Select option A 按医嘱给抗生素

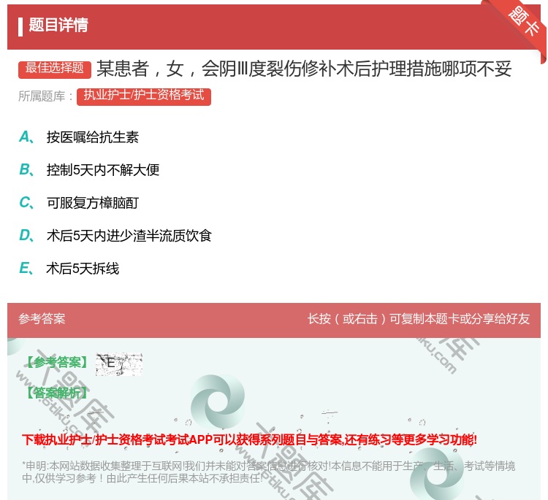[x=79, y=137]
